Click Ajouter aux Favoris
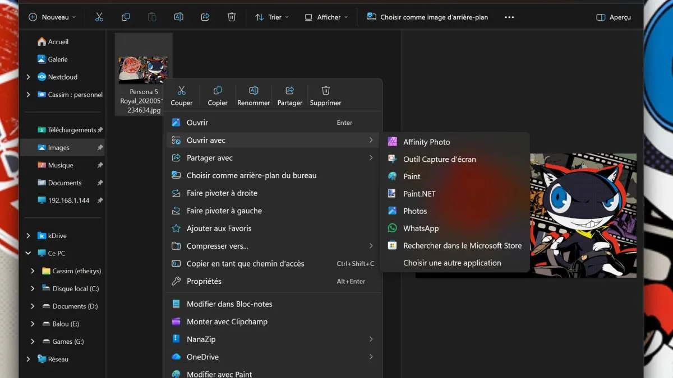The height and width of the screenshot is (378, 673). pyautogui.click(x=273, y=228)
